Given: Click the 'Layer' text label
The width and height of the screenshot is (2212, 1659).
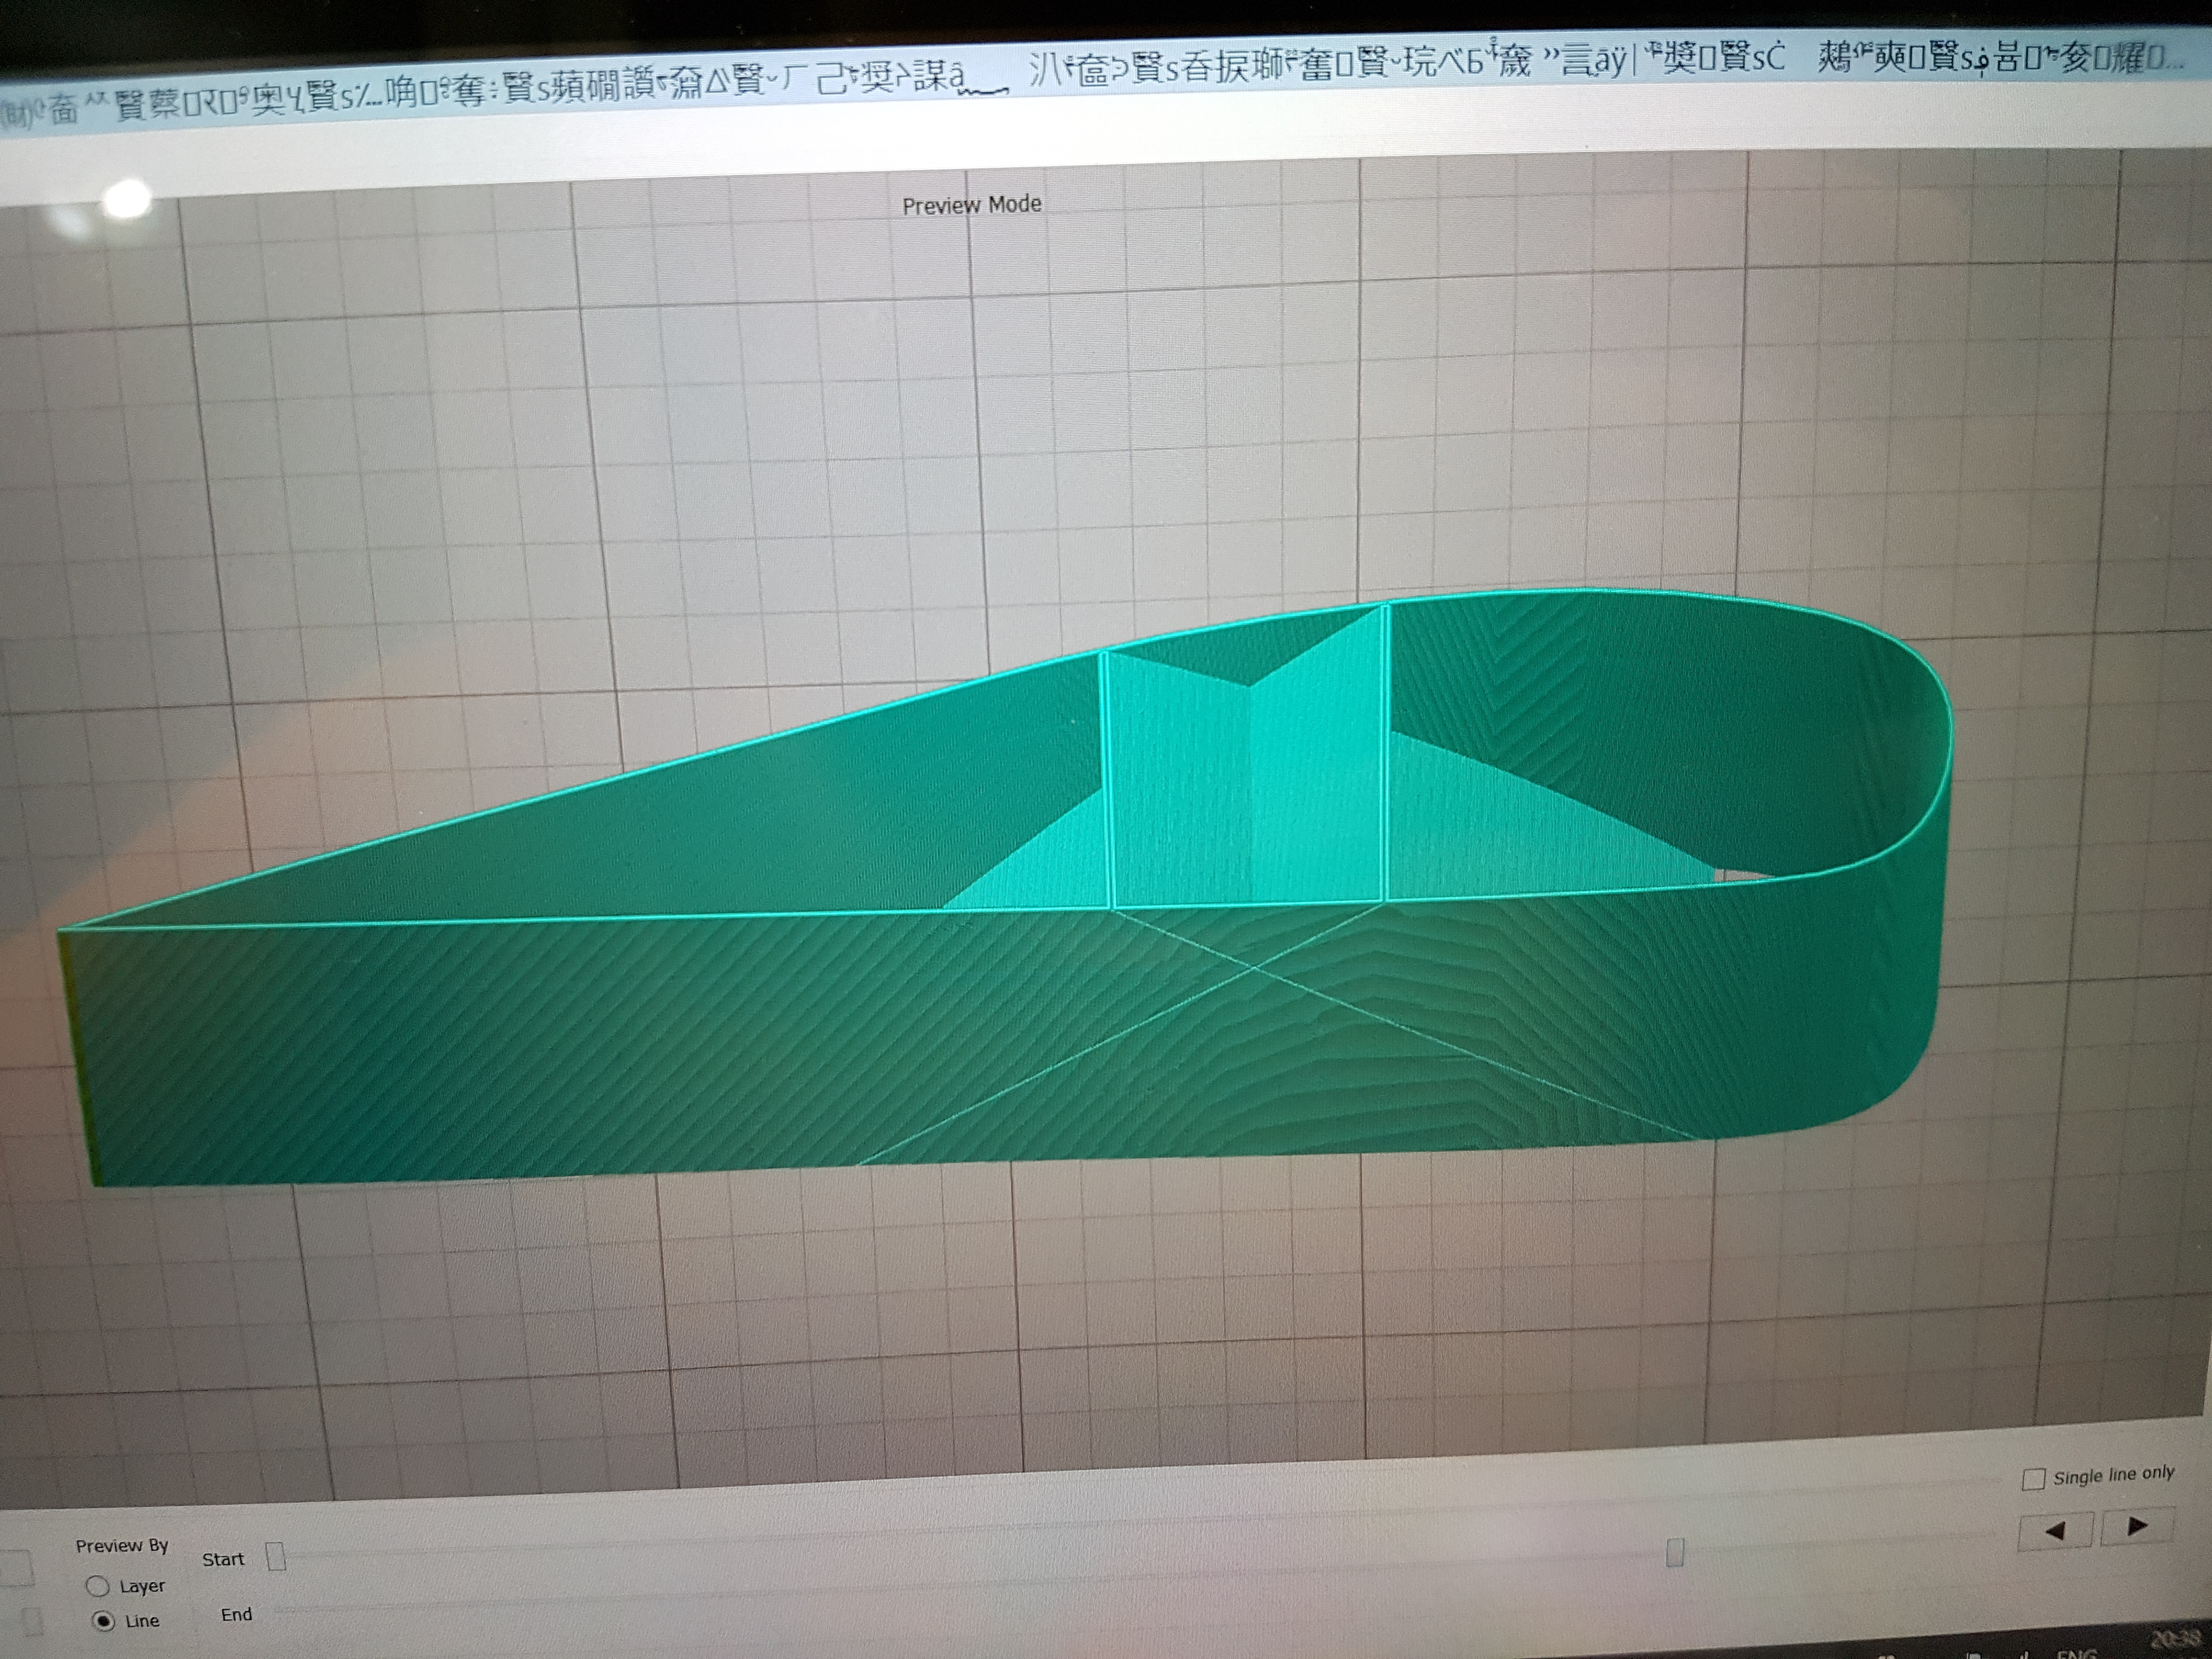Looking at the screenshot, I should (142, 1586).
